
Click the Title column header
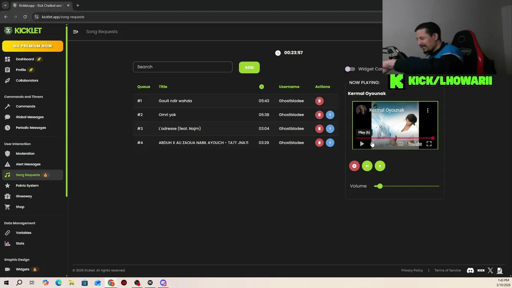[163, 87]
